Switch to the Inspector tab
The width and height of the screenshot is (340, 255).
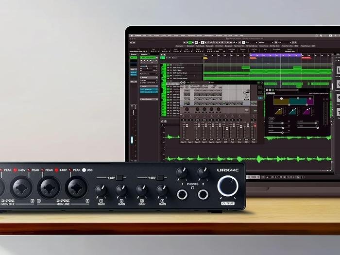pos(144,54)
